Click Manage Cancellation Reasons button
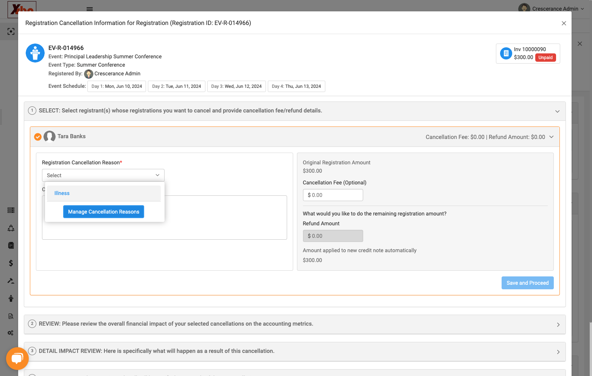The image size is (592, 376). tap(104, 212)
